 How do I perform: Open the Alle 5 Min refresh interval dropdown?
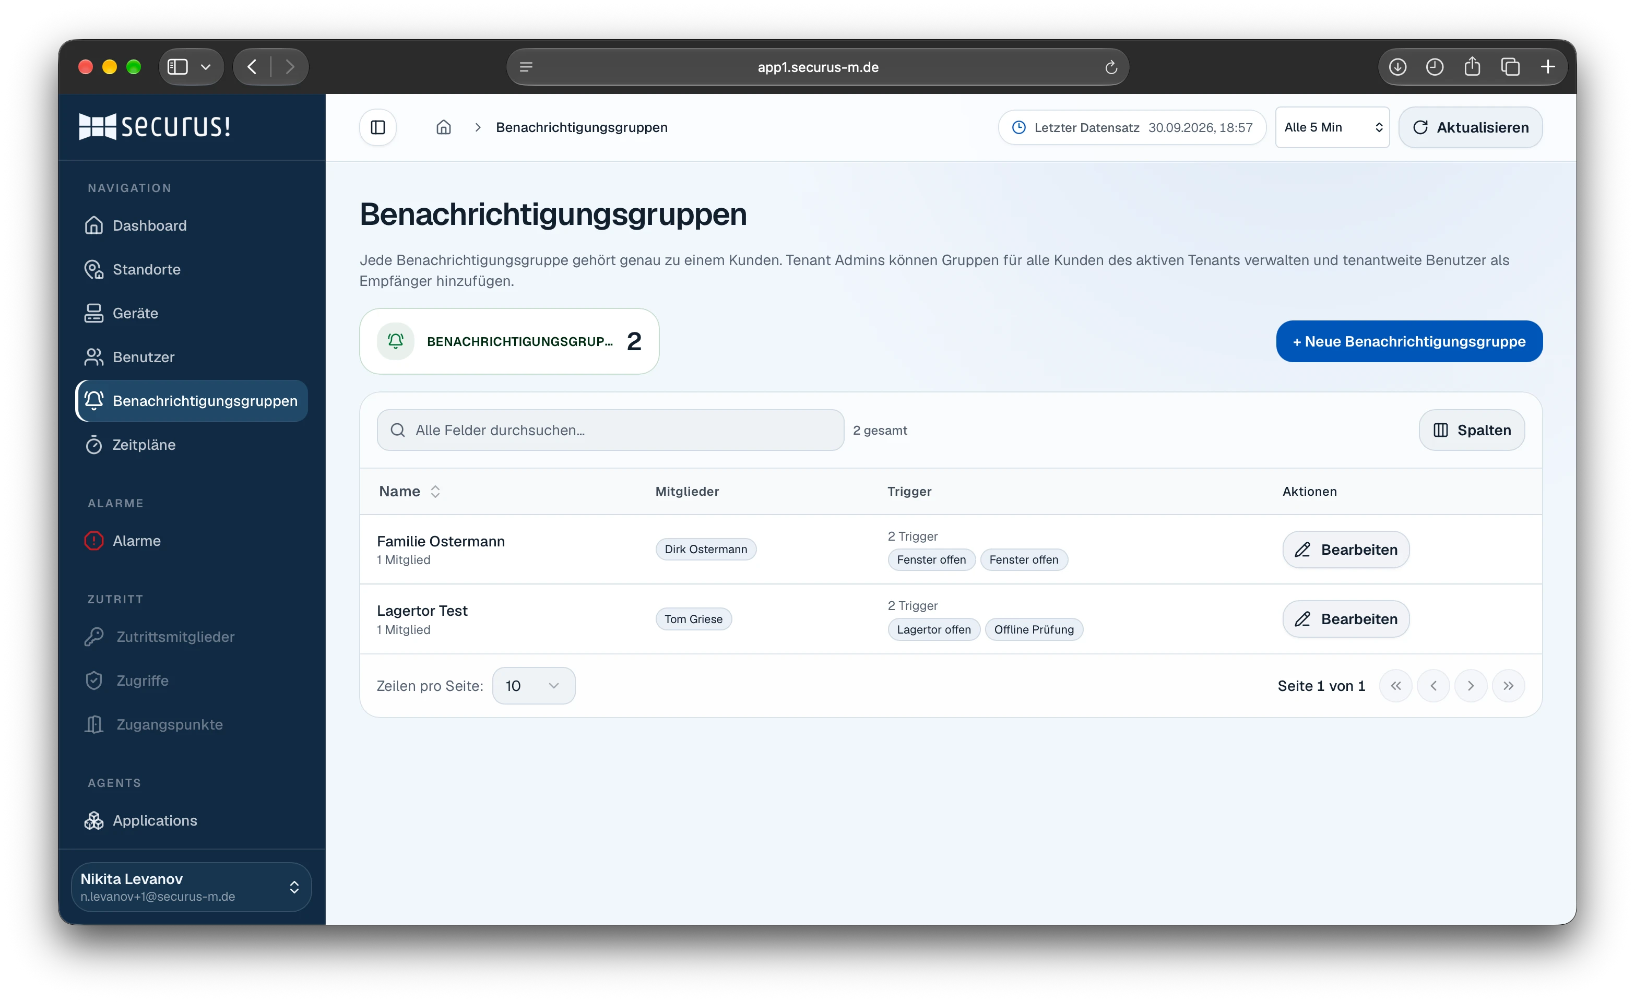[1332, 127]
